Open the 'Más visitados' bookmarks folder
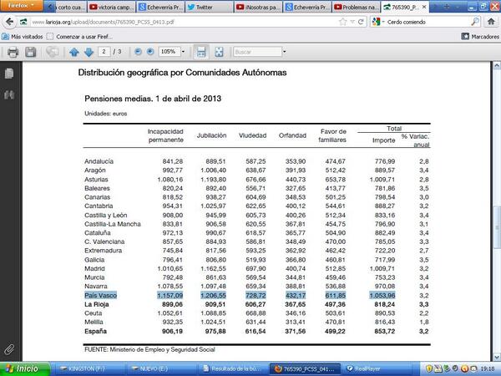501x376 pixels. [23, 37]
